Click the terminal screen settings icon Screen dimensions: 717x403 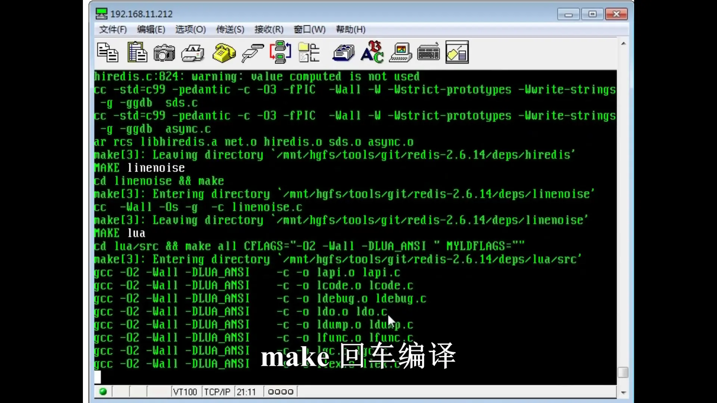tap(400, 52)
